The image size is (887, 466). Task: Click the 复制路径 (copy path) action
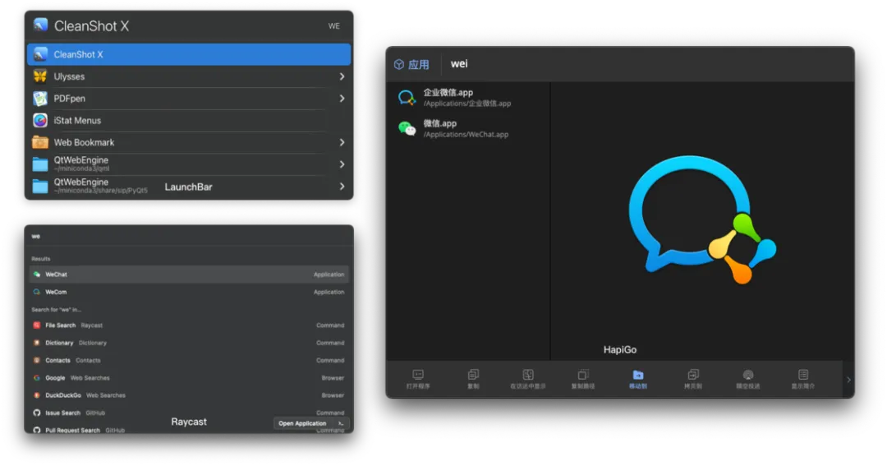pos(583,379)
